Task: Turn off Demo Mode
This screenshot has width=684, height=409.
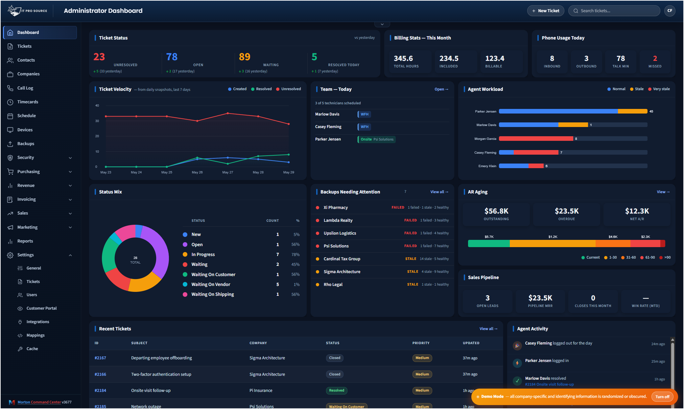Action: (x=662, y=396)
